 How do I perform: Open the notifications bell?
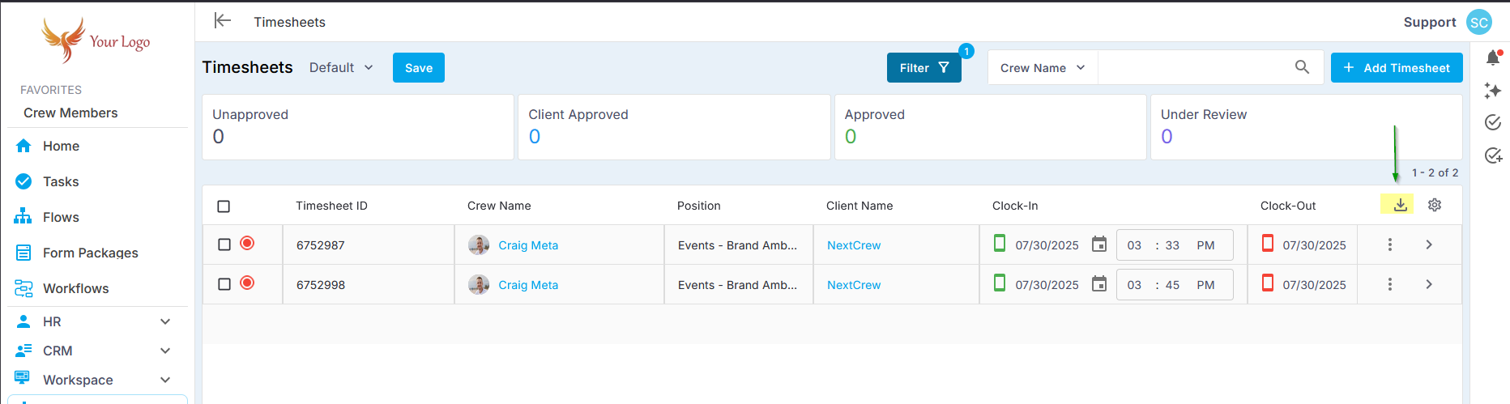[1493, 57]
